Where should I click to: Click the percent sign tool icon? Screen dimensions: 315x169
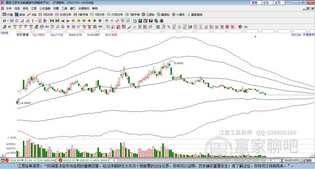(x=169, y=27)
